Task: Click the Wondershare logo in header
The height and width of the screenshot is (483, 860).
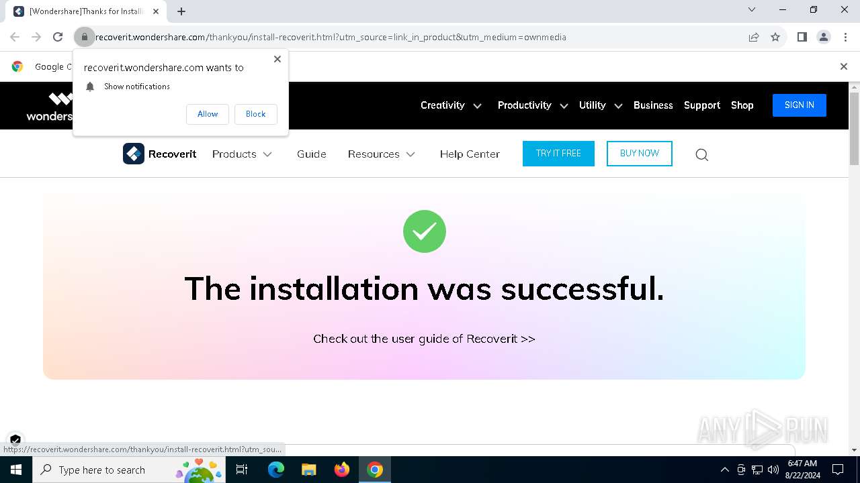Action: [50, 106]
